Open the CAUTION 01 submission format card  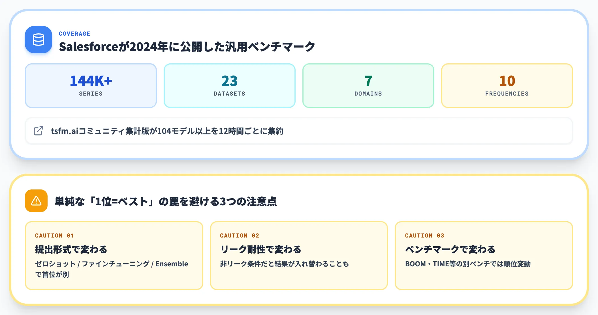(114, 256)
